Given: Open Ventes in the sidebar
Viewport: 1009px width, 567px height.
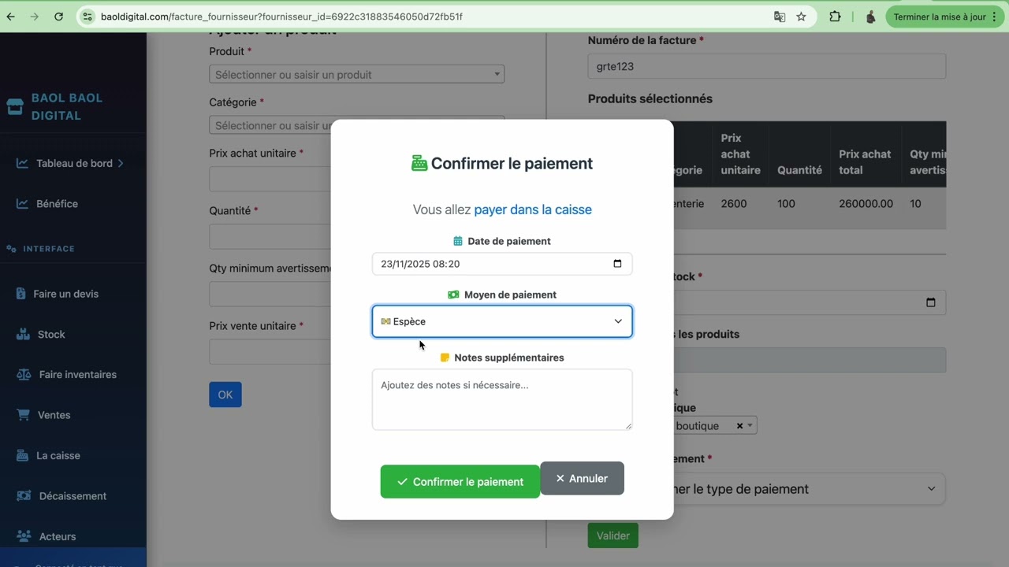Looking at the screenshot, I should click(54, 415).
